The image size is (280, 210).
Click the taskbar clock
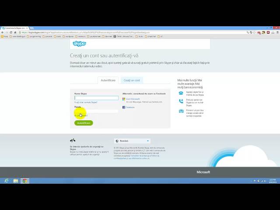273,181
